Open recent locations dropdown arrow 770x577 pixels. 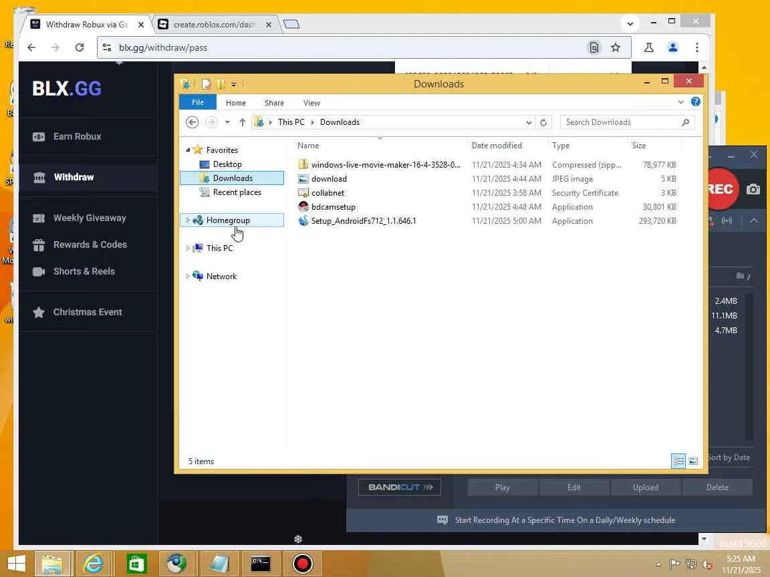click(227, 122)
